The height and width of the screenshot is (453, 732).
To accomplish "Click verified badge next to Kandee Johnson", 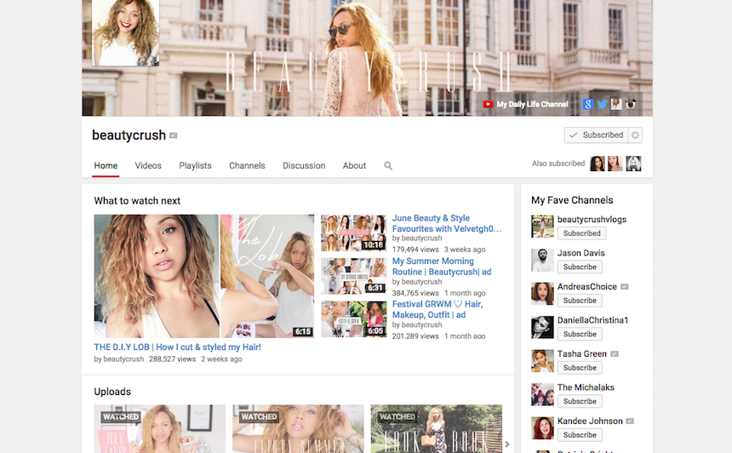I will pyautogui.click(x=630, y=421).
